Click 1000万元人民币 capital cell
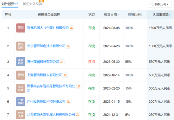Screen dimensions: 174x120 coord(160,46)
